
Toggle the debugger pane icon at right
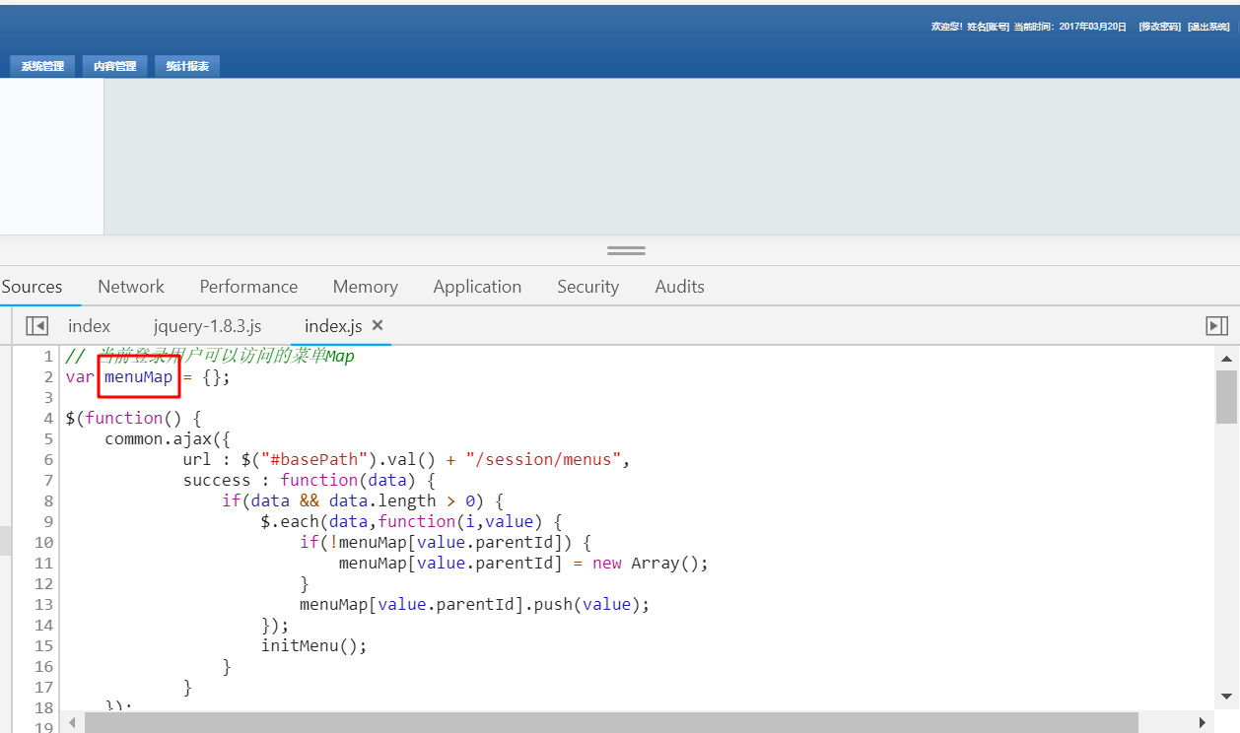[1216, 326]
